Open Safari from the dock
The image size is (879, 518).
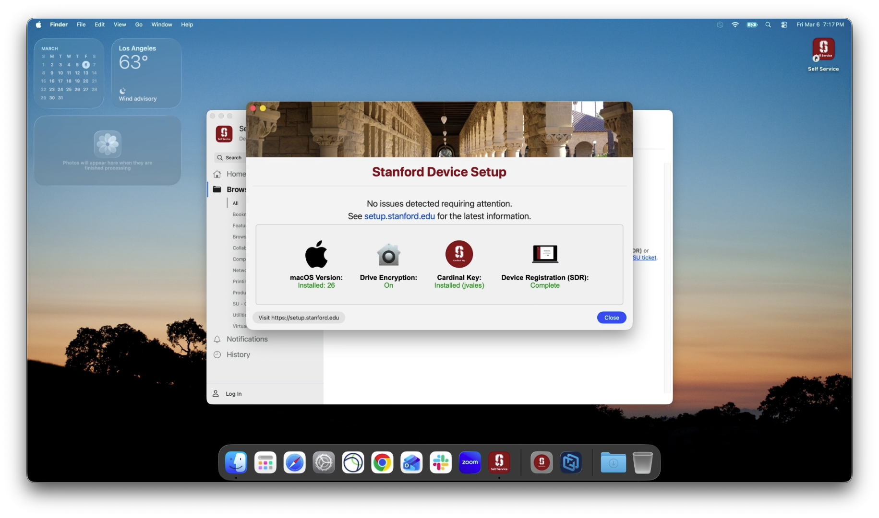click(x=294, y=462)
